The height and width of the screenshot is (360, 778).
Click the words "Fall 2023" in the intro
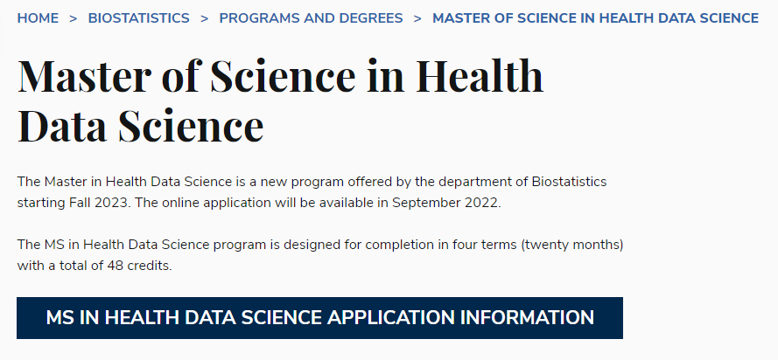[x=89, y=204]
